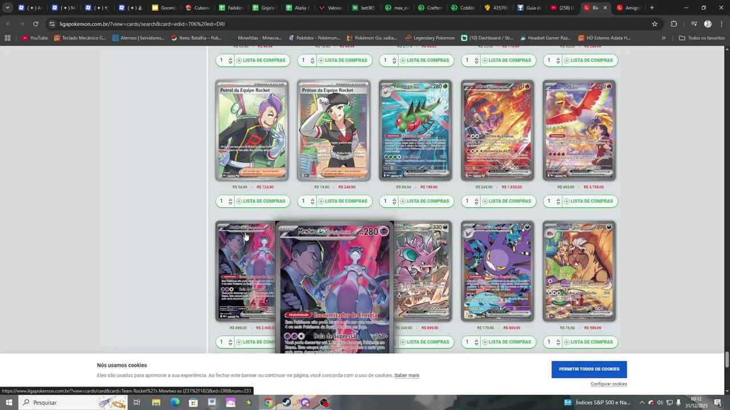This screenshot has width=730, height=410.
Task: Adjust quantity stepper under R$ 179,90 card
Action: coord(476,342)
